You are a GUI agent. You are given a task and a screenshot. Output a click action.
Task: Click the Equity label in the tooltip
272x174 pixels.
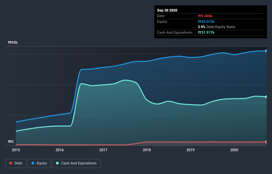(162, 22)
